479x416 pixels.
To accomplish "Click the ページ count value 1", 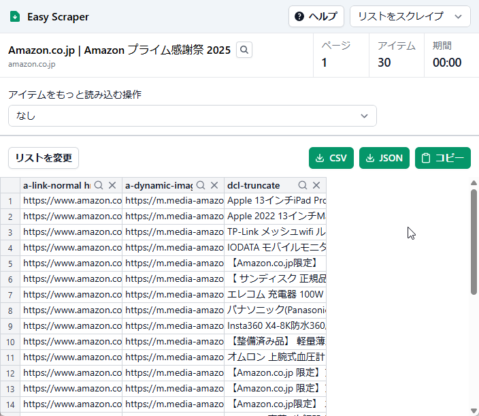I will point(324,63).
